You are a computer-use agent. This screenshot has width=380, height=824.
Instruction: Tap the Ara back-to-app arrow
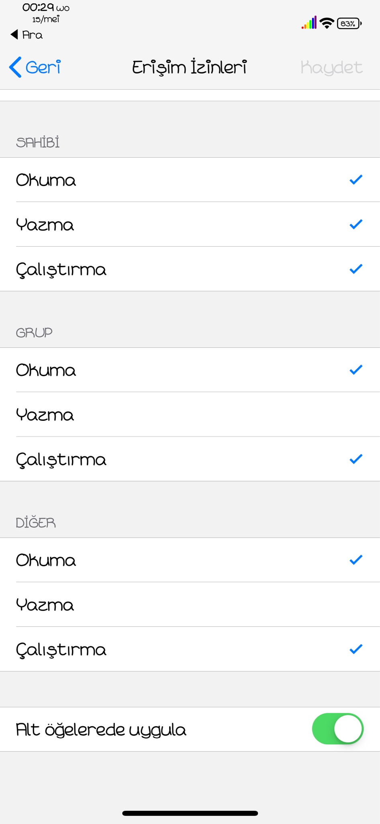coord(14,35)
